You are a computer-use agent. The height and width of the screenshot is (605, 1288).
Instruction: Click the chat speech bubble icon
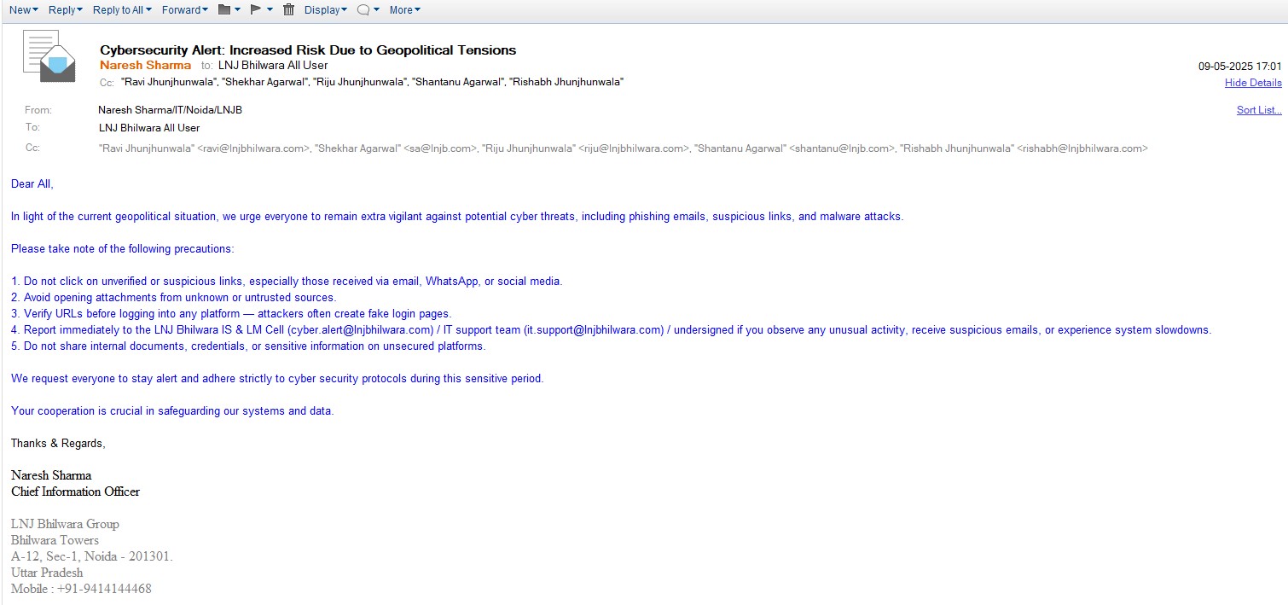(363, 10)
